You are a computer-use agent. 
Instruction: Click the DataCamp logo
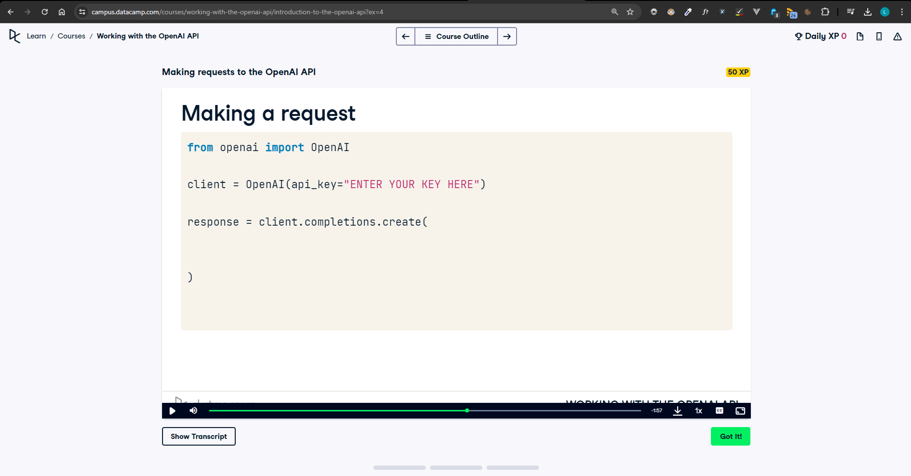coord(15,36)
